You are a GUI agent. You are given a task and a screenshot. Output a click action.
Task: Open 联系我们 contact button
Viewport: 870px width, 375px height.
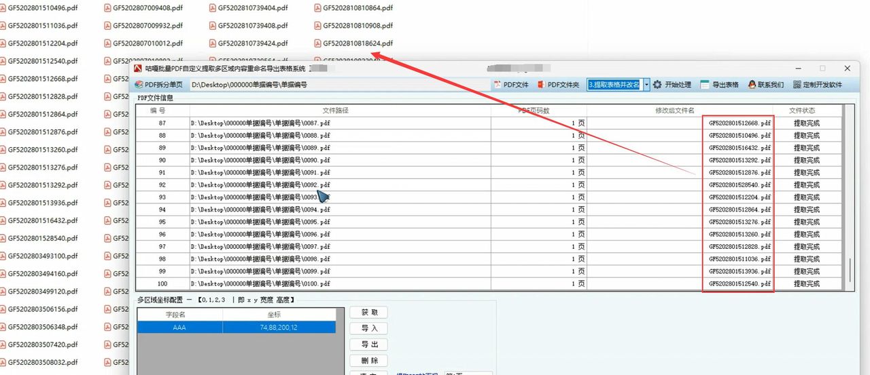click(765, 85)
